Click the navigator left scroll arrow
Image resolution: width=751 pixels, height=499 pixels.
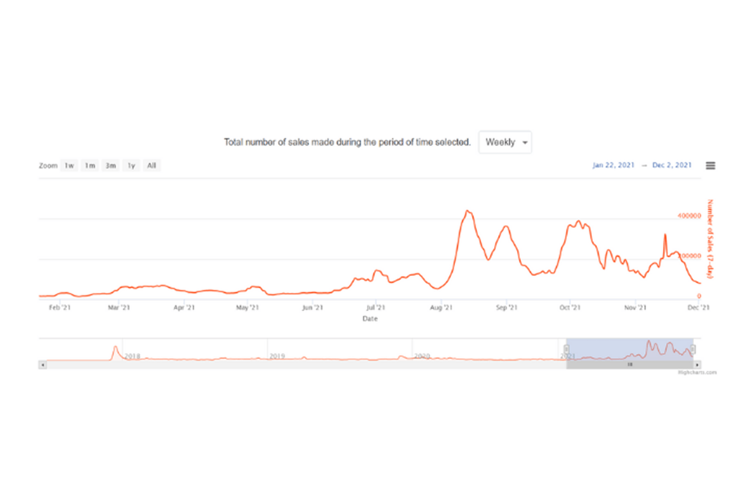click(42, 365)
